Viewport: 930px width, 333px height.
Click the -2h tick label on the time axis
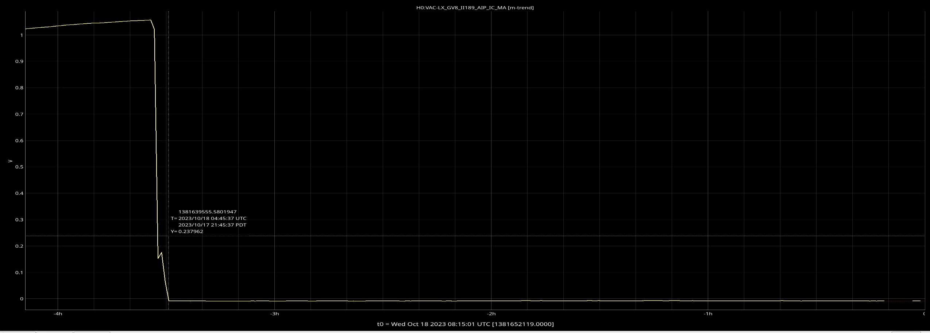pyautogui.click(x=491, y=314)
